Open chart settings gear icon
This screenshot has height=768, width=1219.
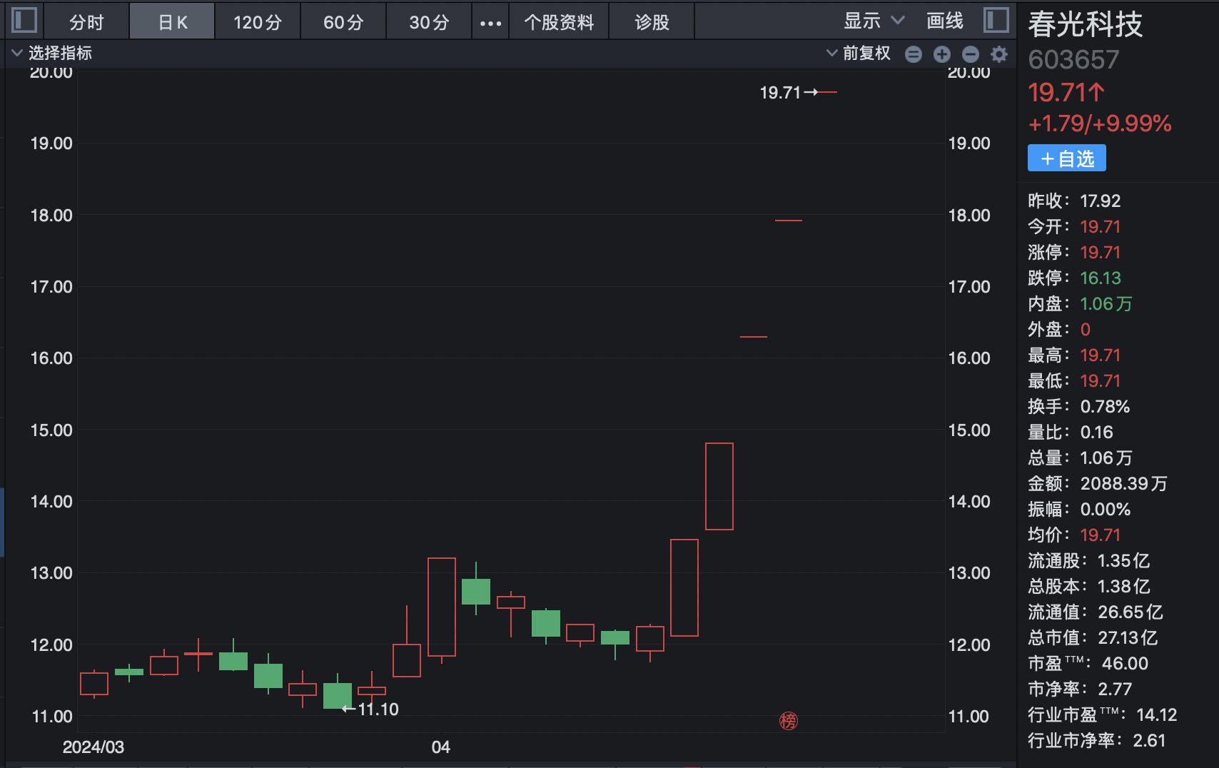999,54
